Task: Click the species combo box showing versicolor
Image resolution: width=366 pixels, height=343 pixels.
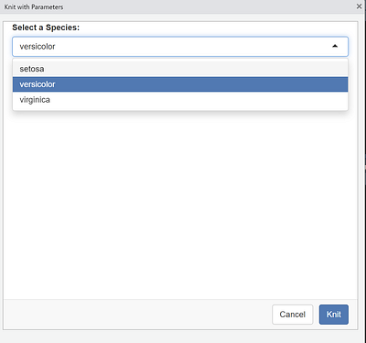Action: pyautogui.click(x=180, y=47)
